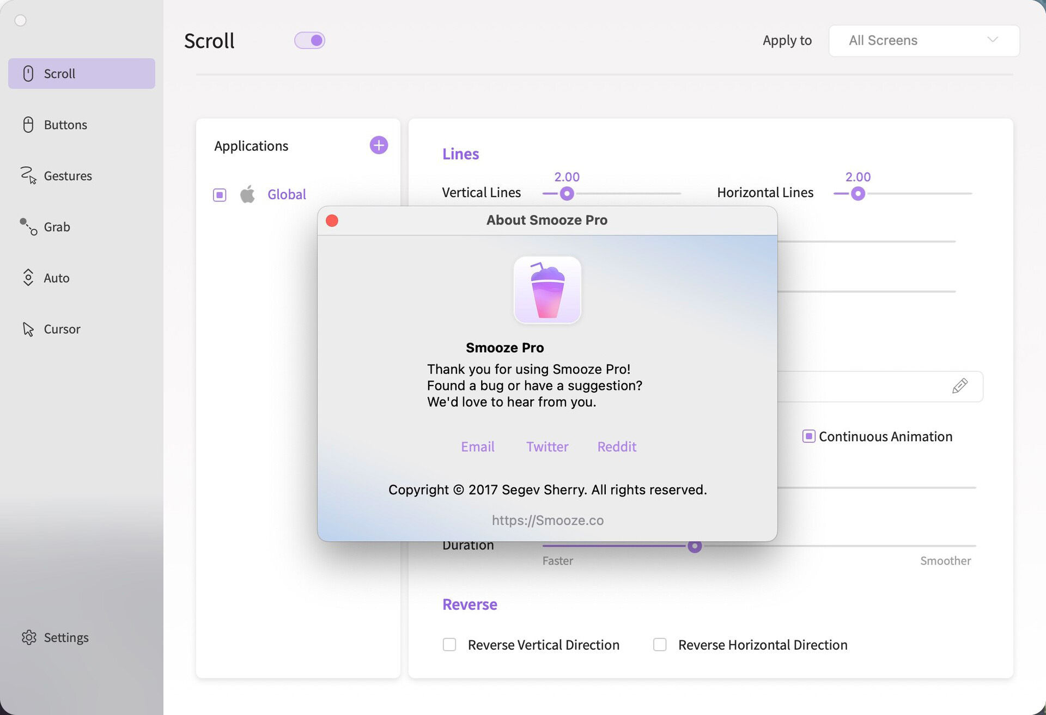Close the About Smooze Pro dialog
Viewport: 1046px width, 715px height.
point(332,220)
